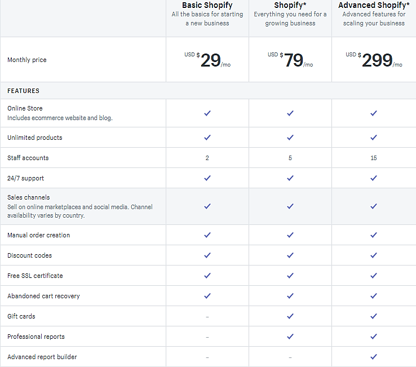This screenshot has width=416, height=367.
Task: Click the Free SSL certificate label
Action: pyautogui.click(x=35, y=276)
